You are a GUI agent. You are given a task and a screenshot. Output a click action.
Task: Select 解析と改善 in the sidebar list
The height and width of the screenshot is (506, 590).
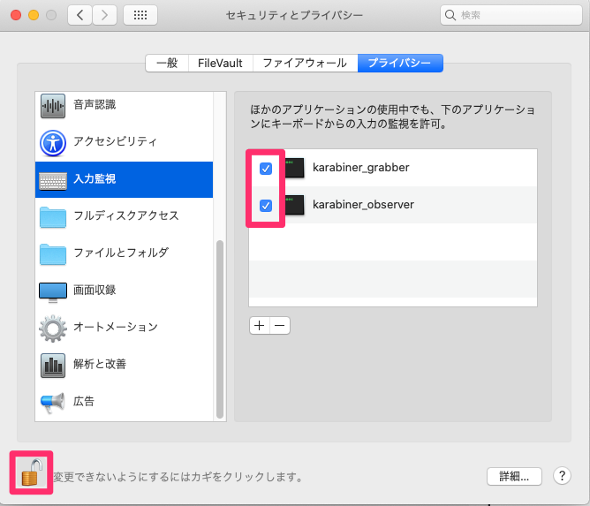click(124, 365)
